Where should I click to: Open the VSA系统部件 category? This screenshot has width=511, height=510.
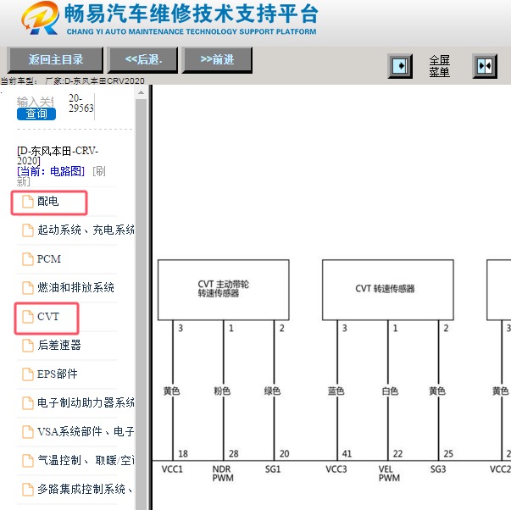point(86,431)
